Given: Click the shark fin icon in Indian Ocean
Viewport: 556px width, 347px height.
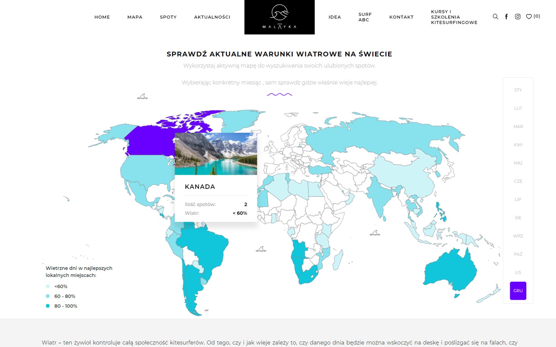Looking at the screenshot, I should (x=375, y=233).
